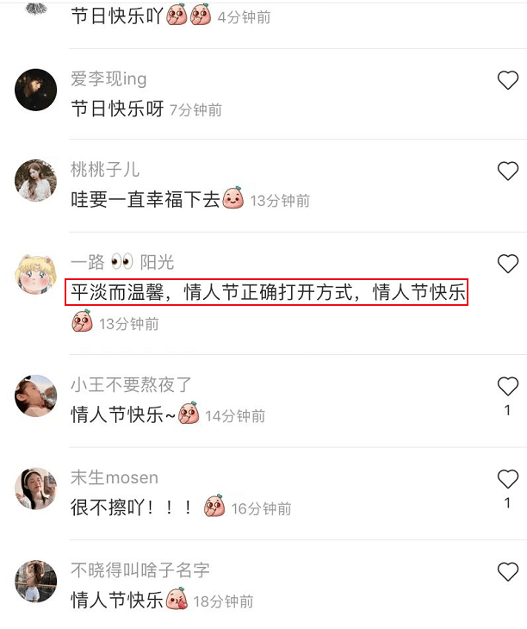
Task: Open 小王不要熬夜了's avatar
Action: 35,395
